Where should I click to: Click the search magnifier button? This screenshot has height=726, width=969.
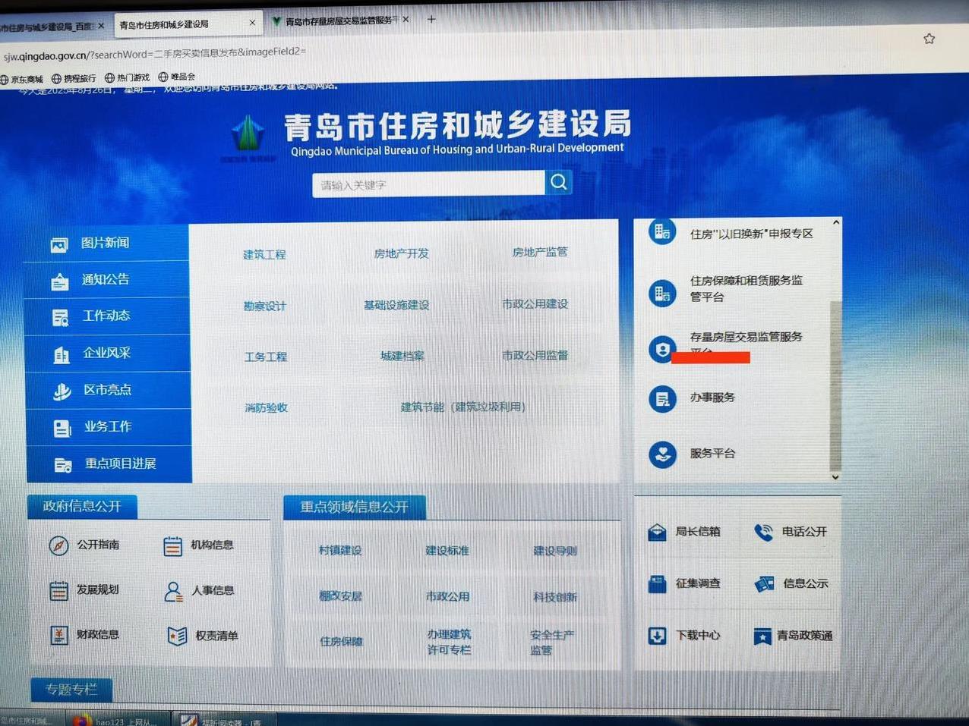pyautogui.click(x=559, y=182)
